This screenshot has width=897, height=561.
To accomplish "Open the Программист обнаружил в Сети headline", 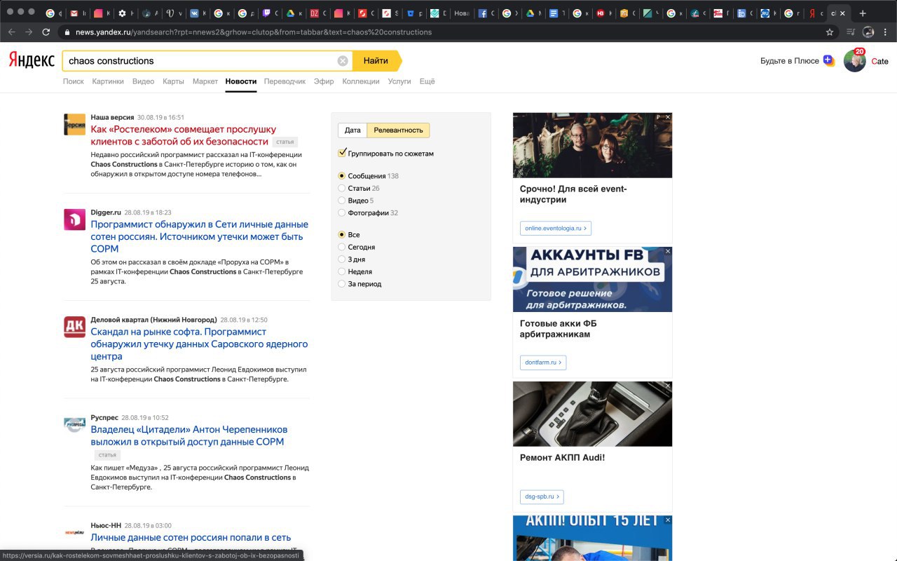I will click(199, 236).
